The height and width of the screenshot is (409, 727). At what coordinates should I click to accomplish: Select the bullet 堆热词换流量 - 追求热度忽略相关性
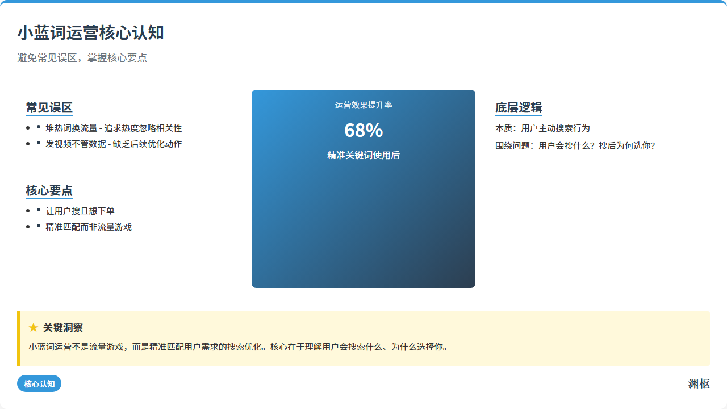(114, 128)
